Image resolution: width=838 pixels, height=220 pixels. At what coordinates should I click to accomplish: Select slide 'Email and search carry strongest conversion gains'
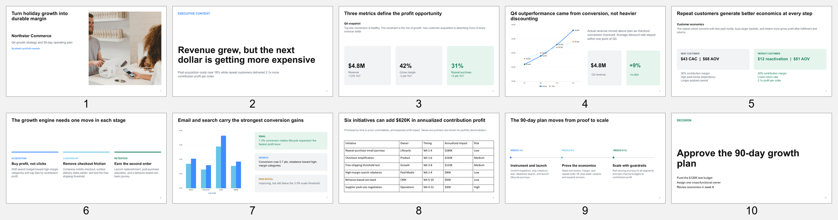(253, 158)
